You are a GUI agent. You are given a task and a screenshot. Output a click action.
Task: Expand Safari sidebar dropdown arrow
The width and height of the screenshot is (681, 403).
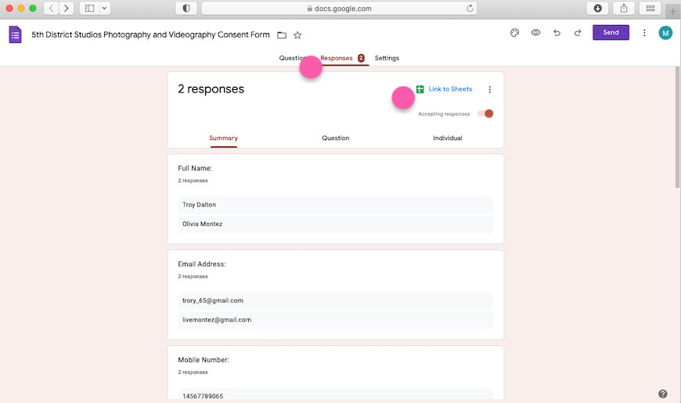(x=105, y=9)
